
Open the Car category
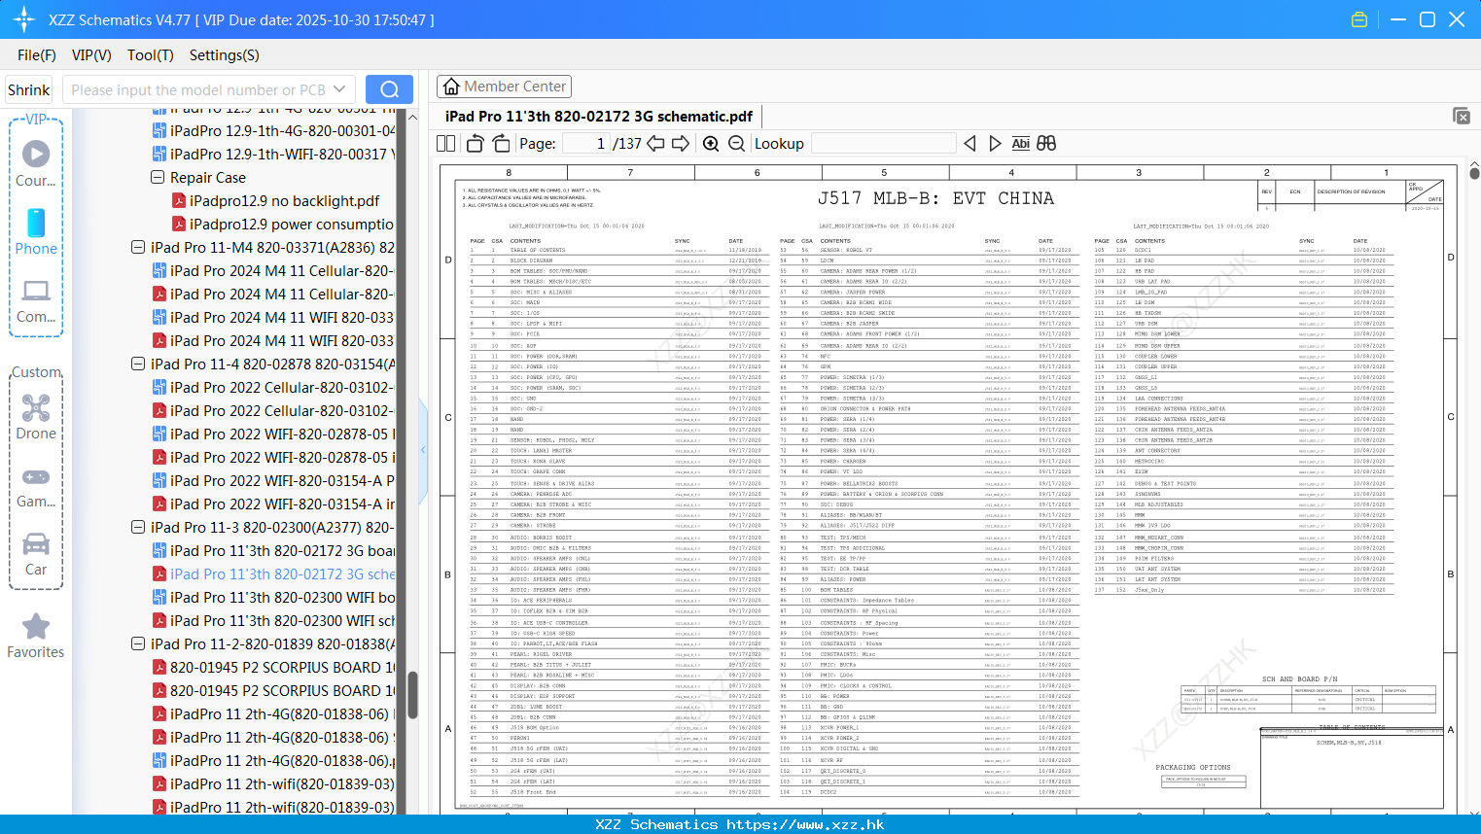[36, 553]
